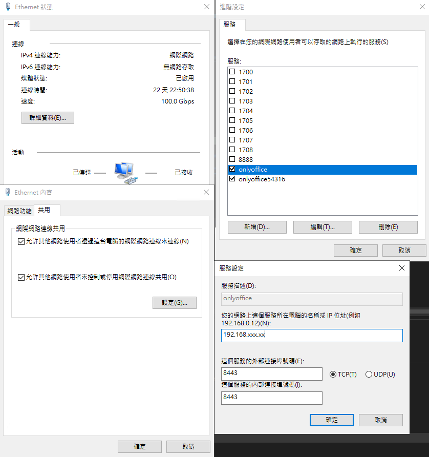The height and width of the screenshot is (457, 429).
Task: Open 詳細資料(E) connection details
Action: pos(48,118)
